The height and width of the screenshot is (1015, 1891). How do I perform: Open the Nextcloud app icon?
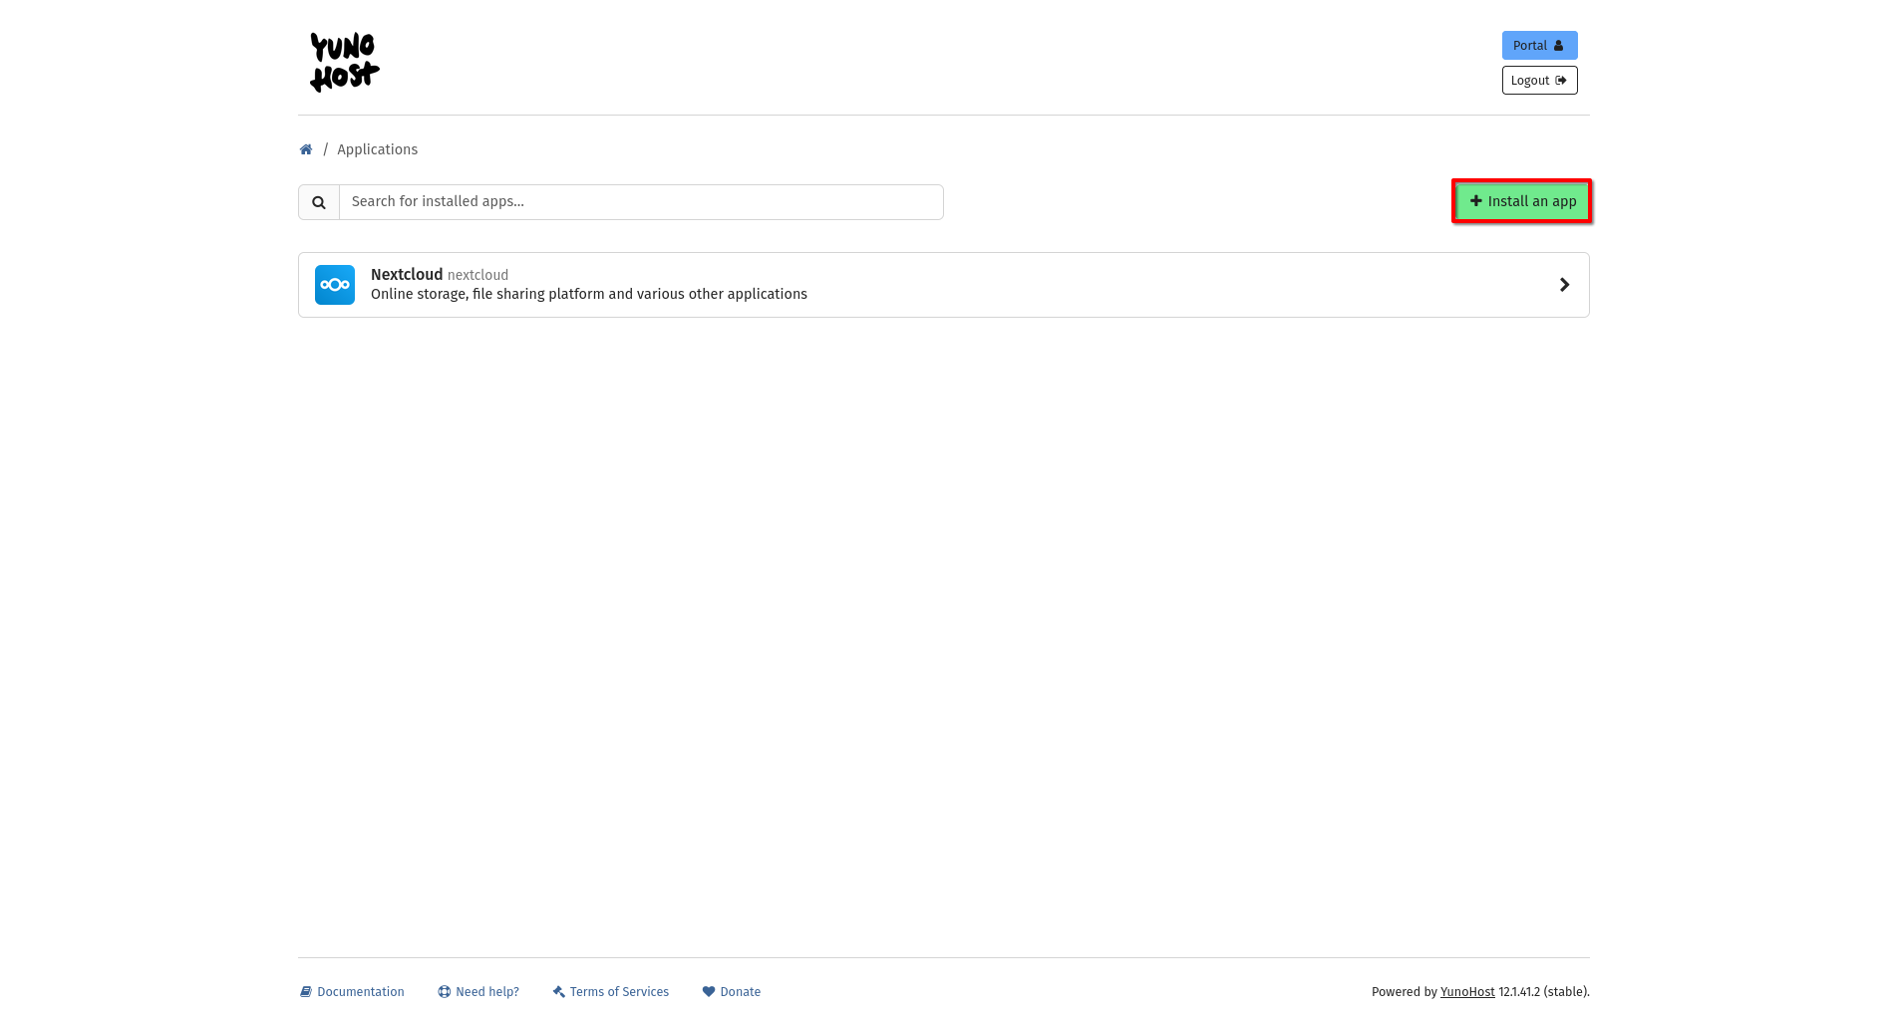tap(335, 285)
